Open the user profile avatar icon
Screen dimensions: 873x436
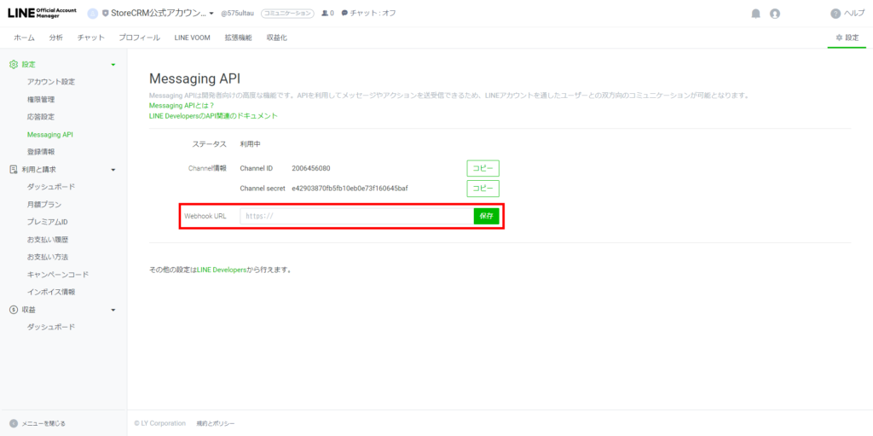[774, 14]
